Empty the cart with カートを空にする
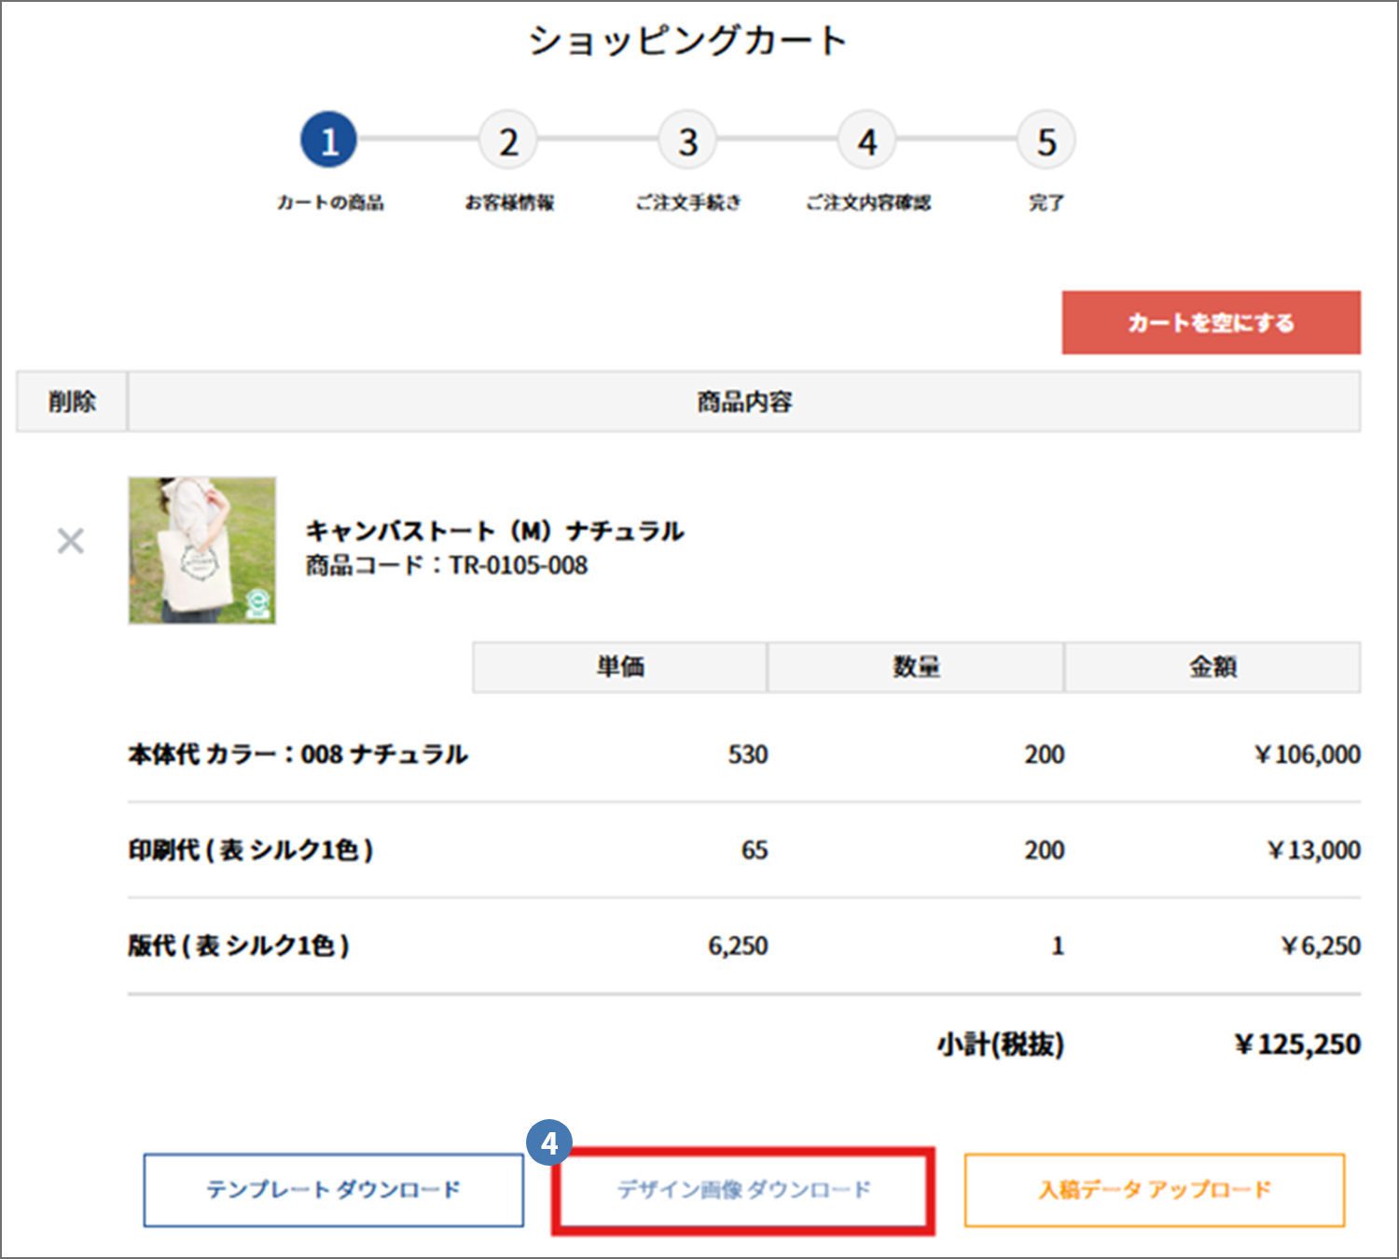This screenshot has height=1259, width=1399. point(1210,322)
